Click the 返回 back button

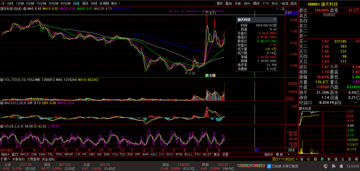point(293,3)
